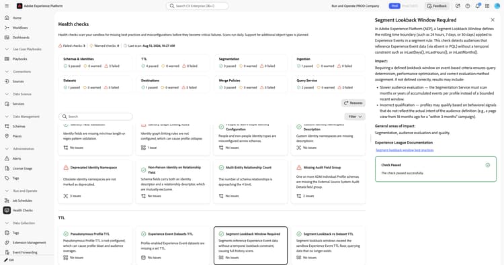Open Playbooks from the sidebar
The image size is (504, 265).
pos(19,59)
